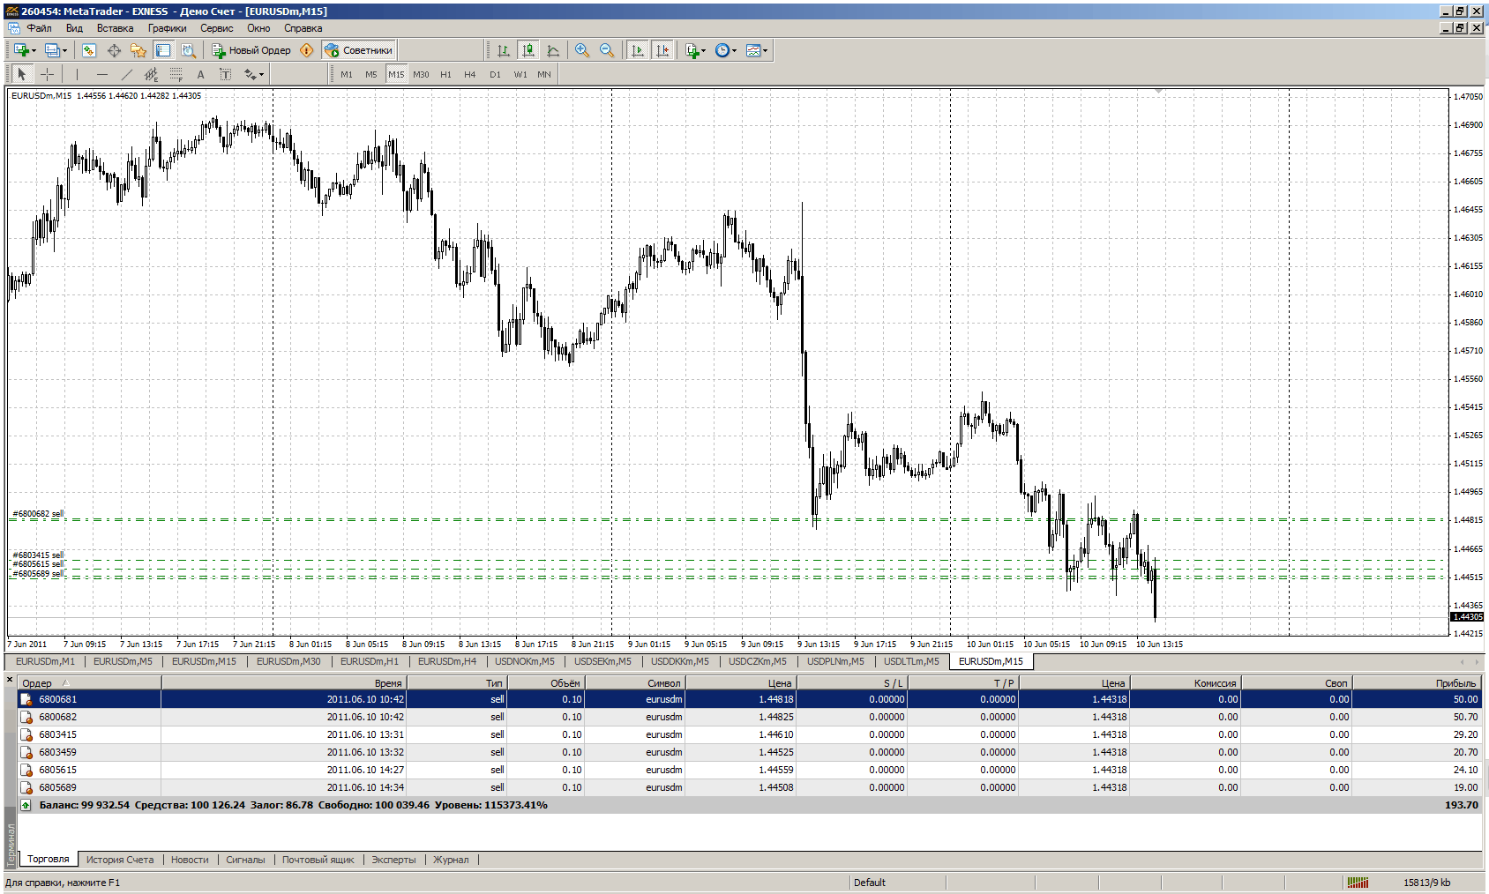
Task: Switch timeframe to W1
Action: point(520,74)
